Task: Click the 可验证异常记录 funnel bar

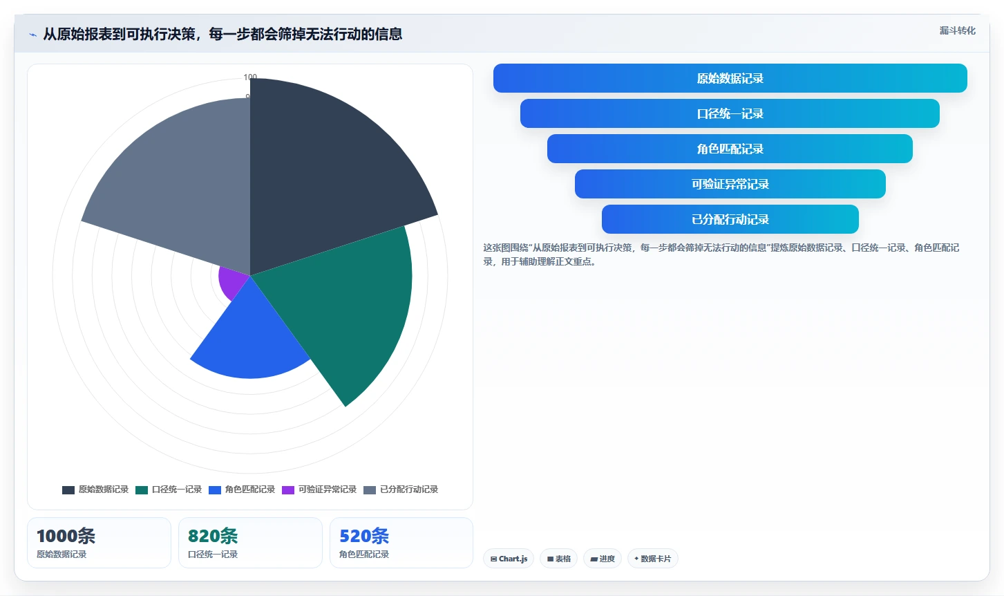Action: [730, 184]
